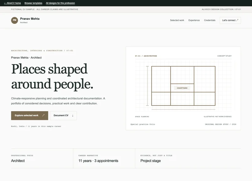
Task: Click 'ILLUSTRATIVE / NOT WORK EVIDENCE' caption
Action: click(x=218, y=117)
